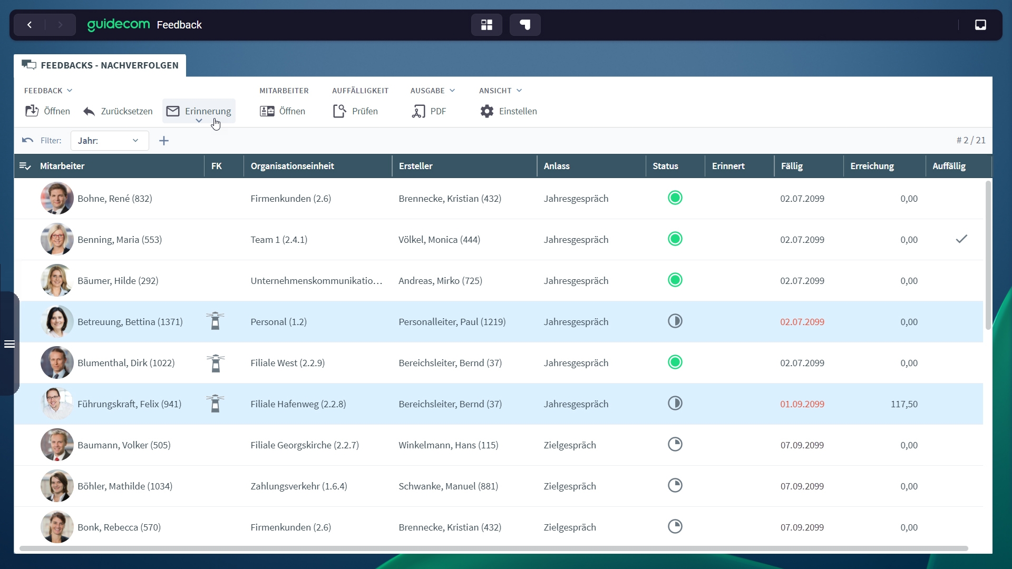Click status indicator for Bohne, René

pos(675,198)
